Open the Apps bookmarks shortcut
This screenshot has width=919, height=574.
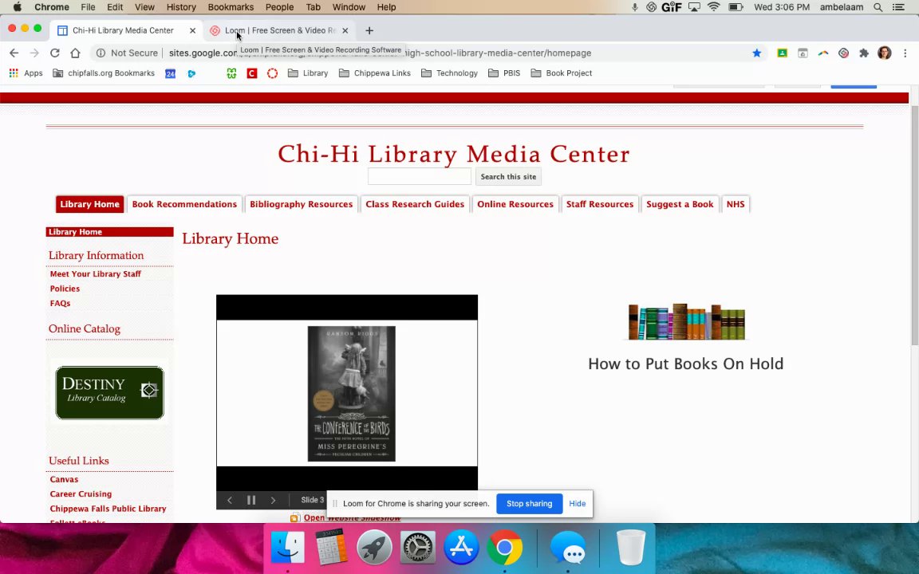tap(26, 73)
